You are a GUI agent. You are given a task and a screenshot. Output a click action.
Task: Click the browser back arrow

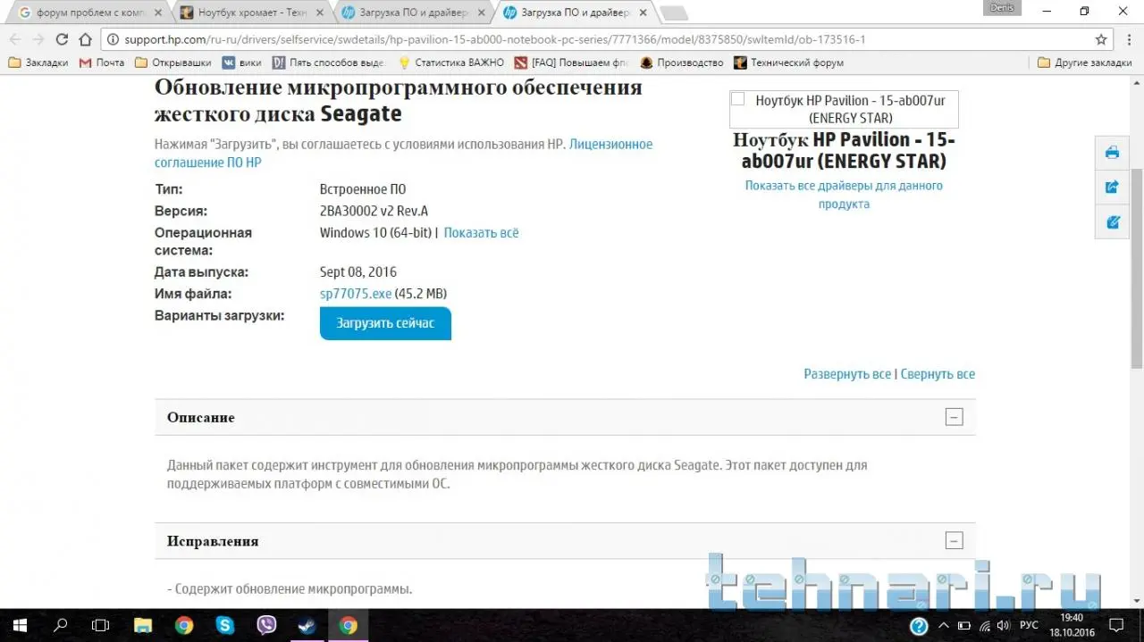click(15, 39)
